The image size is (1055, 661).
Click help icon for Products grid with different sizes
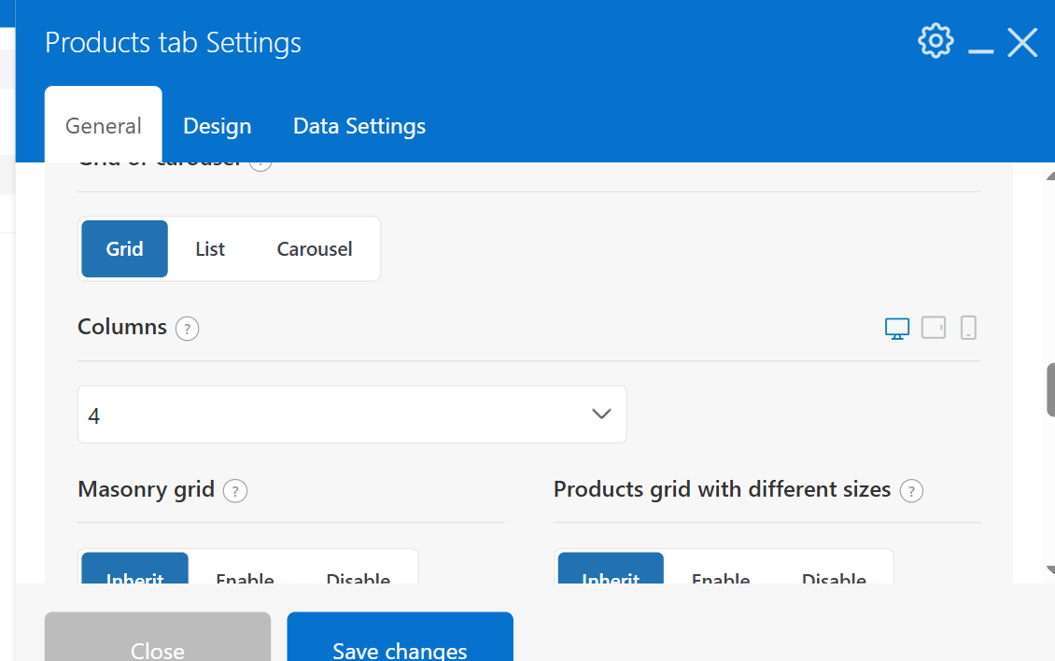click(911, 491)
